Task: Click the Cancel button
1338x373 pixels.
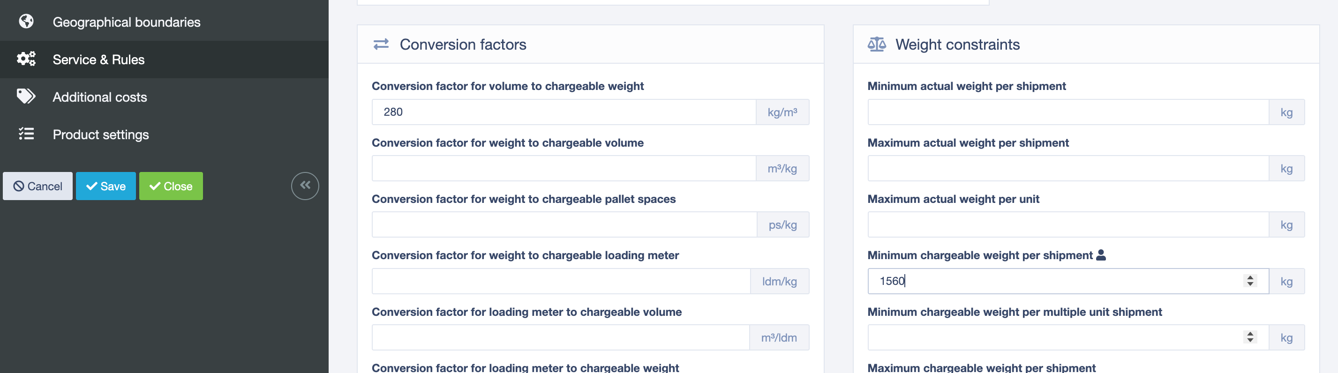Action: click(38, 186)
